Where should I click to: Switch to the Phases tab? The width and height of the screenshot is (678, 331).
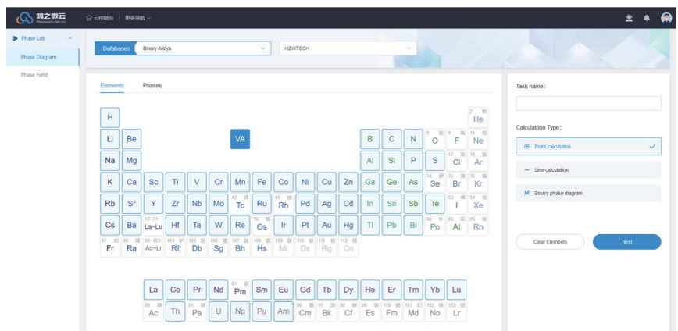point(152,85)
